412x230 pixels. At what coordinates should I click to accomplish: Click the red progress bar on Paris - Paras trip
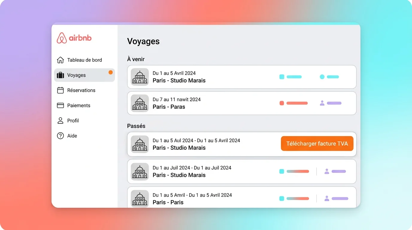click(297, 103)
